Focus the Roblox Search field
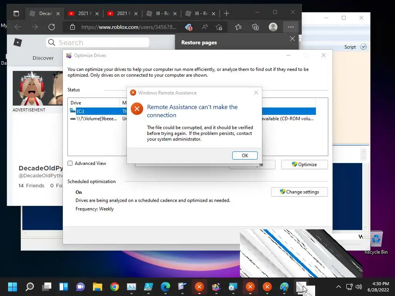The width and height of the screenshot is (395, 296). 98,42
